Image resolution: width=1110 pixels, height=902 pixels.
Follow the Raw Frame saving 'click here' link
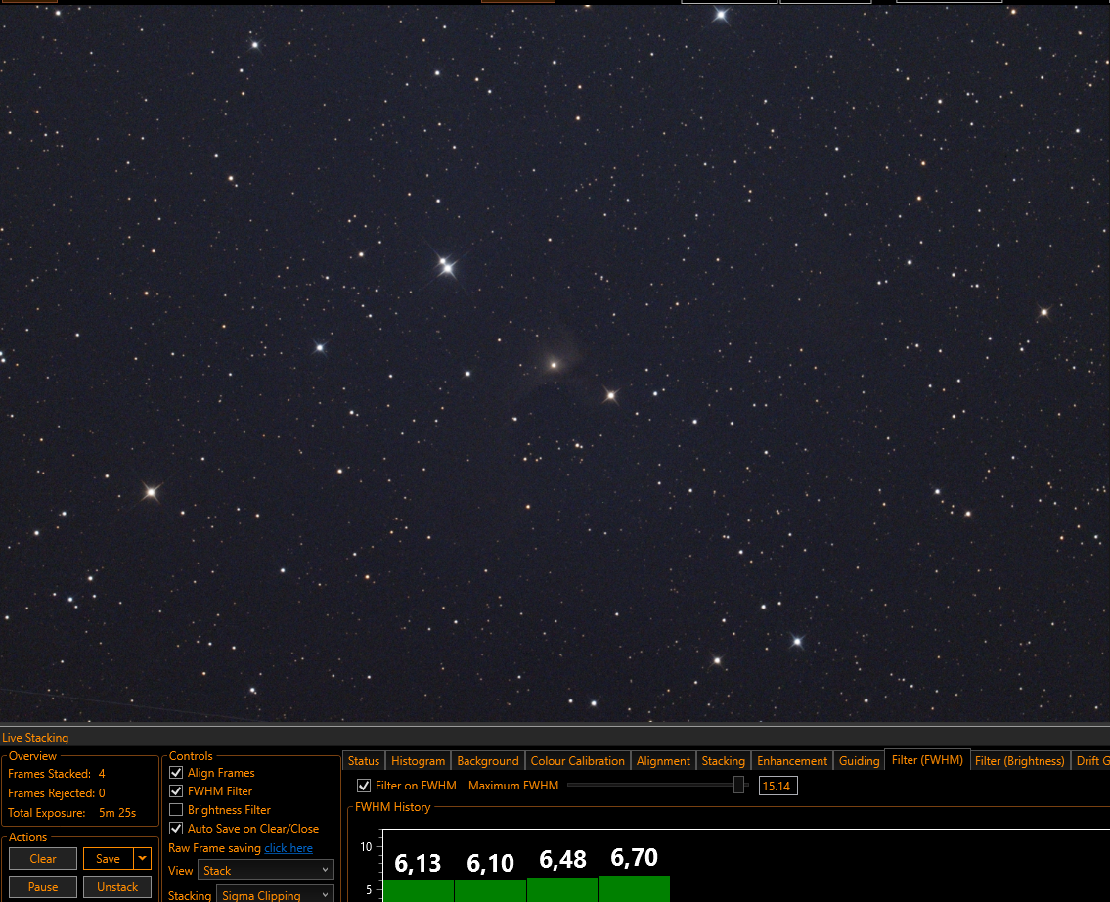pos(289,847)
